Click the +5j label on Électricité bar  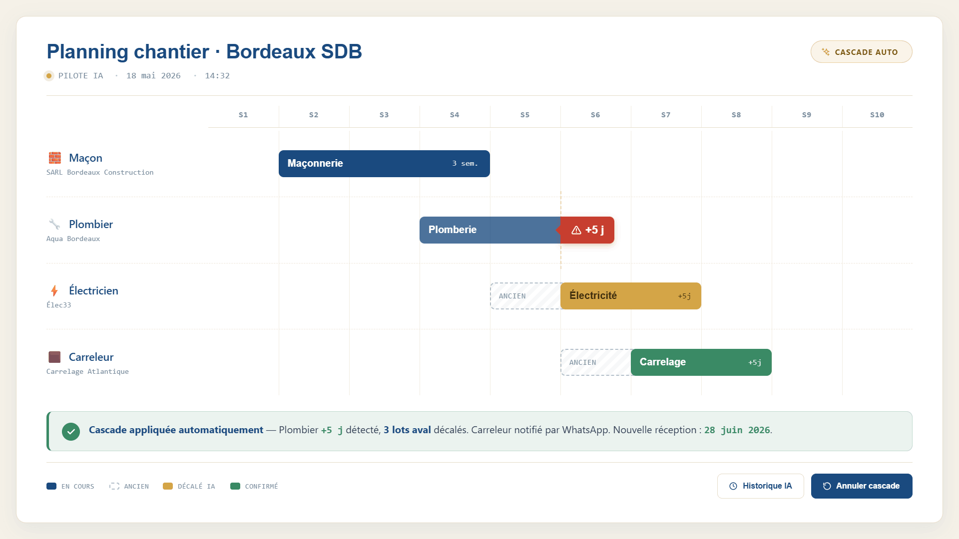(x=684, y=296)
